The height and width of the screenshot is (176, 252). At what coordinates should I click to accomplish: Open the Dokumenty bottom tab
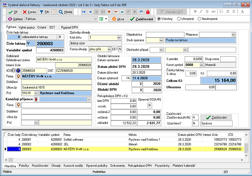117,166
